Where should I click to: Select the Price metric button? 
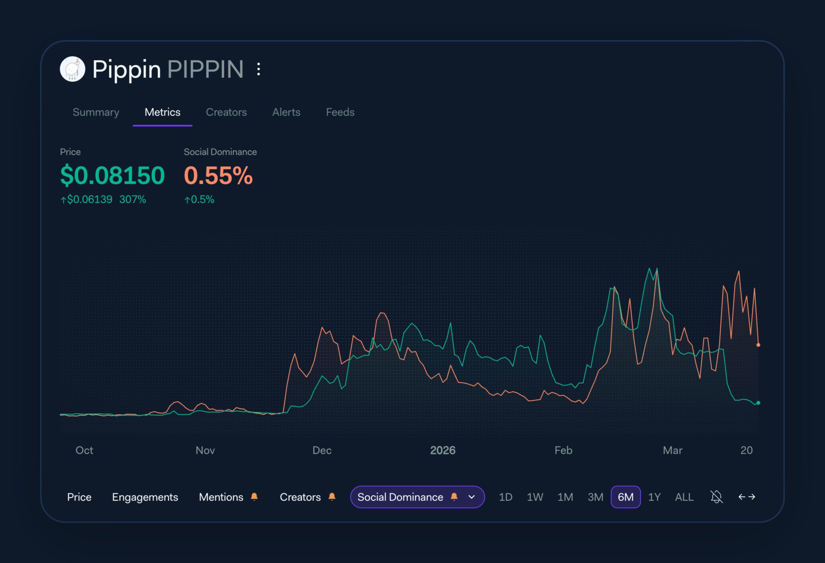pyautogui.click(x=79, y=497)
